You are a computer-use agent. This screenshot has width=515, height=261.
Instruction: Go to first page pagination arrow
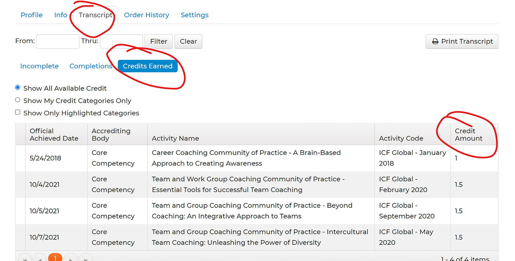25,258
